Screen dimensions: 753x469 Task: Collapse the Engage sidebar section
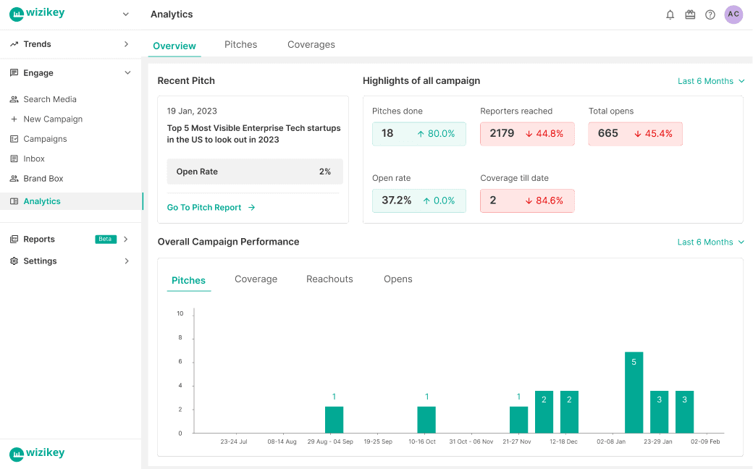127,73
